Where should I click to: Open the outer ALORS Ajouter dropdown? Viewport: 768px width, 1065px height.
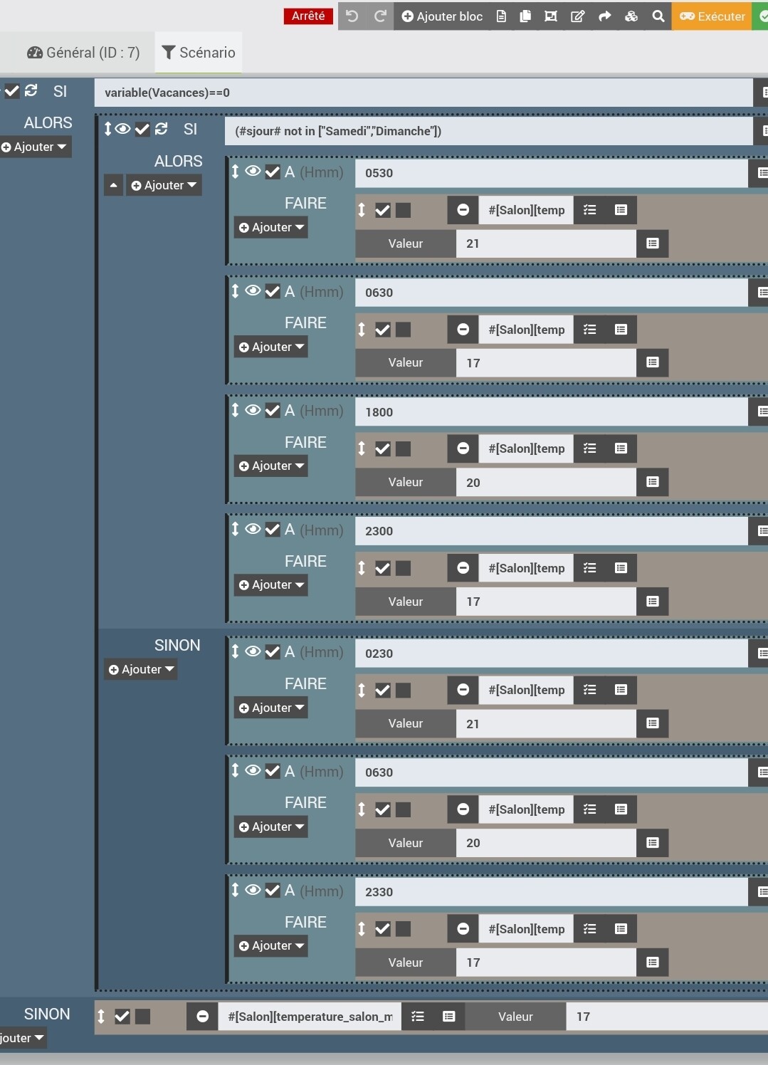[34, 147]
